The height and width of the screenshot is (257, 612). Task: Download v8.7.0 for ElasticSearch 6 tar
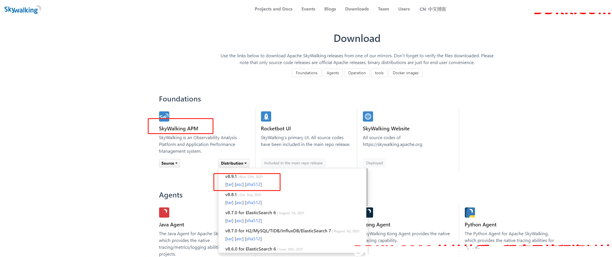point(229,221)
